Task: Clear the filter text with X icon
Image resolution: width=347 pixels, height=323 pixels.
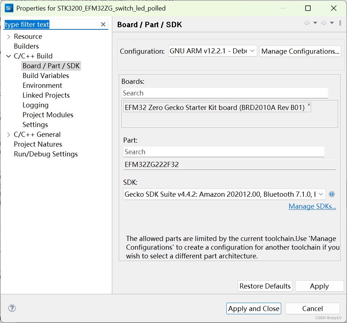Action: (103, 24)
